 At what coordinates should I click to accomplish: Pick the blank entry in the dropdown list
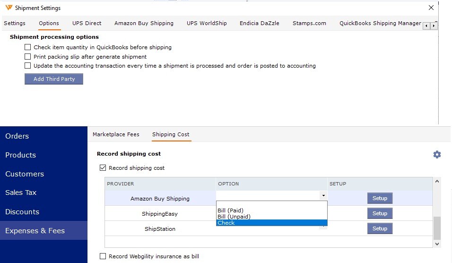(271, 204)
